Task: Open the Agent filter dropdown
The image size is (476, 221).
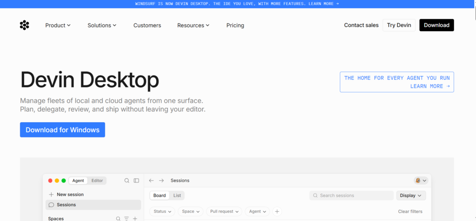Action: click(x=258, y=212)
